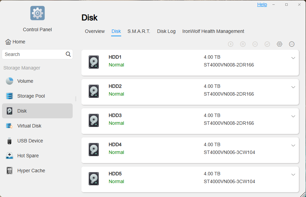Select the HDD4 disk icon
Viewport: 306px width, 197px height.
94,150
